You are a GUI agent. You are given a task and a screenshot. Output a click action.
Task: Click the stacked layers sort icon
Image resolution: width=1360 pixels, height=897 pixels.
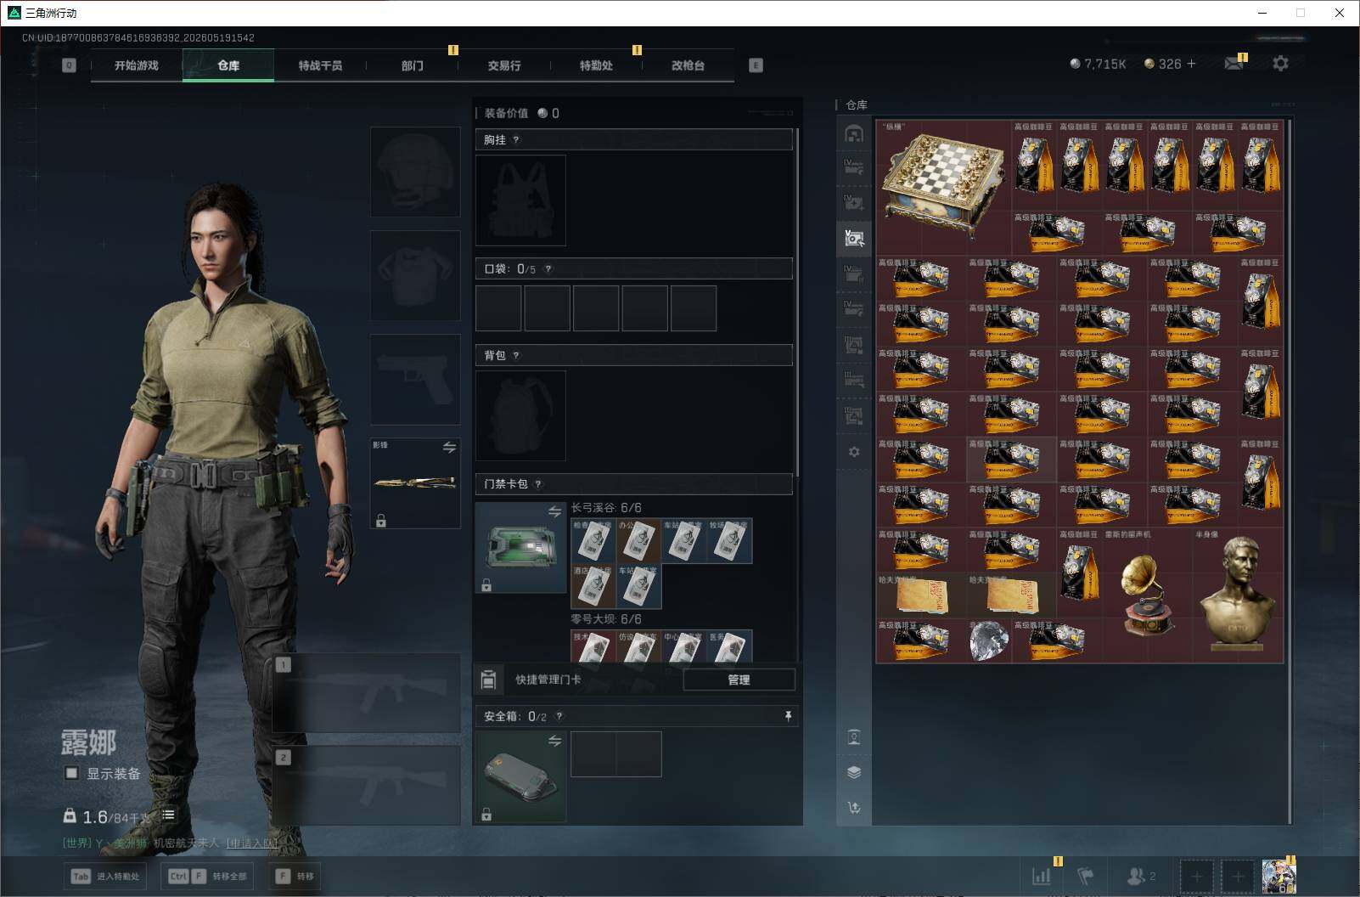pos(854,772)
